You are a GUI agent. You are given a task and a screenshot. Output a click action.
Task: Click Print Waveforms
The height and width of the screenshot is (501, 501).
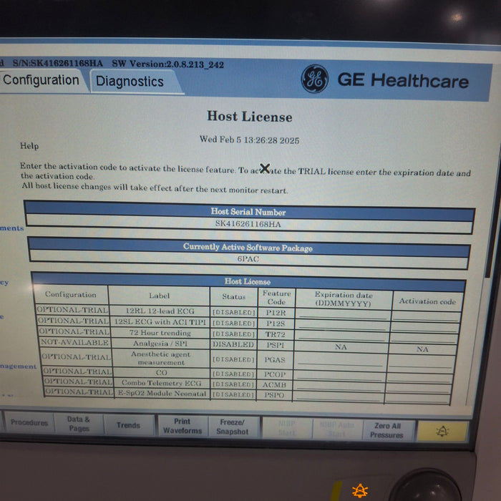[183, 426]
